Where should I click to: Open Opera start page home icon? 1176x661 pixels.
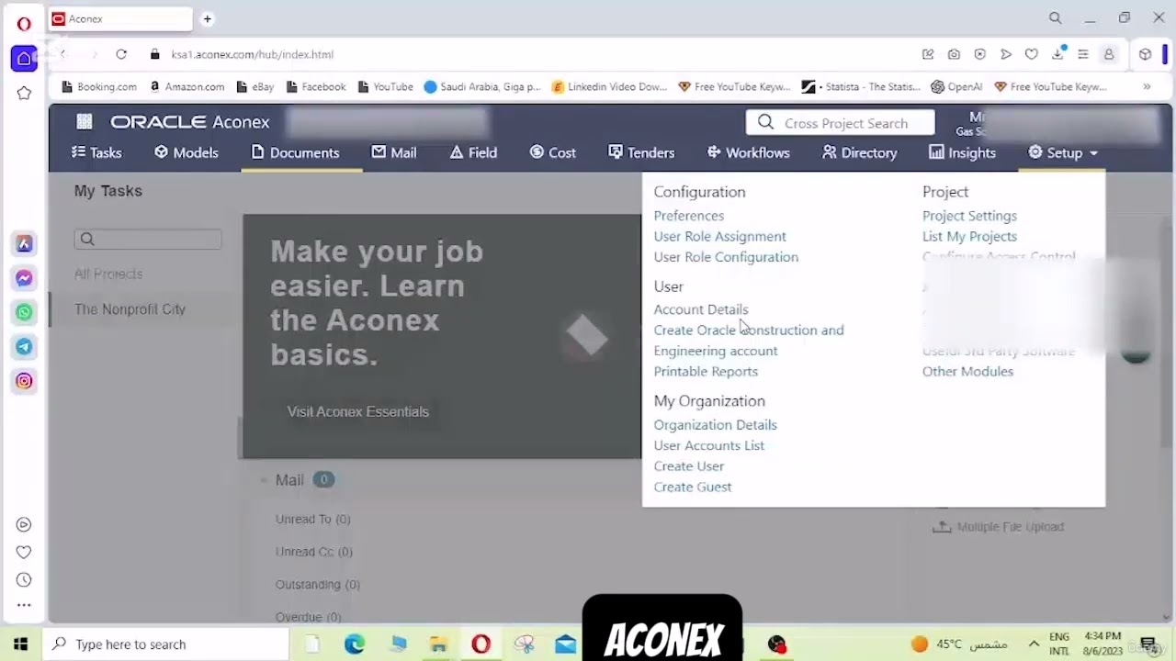tap(24, 58)
